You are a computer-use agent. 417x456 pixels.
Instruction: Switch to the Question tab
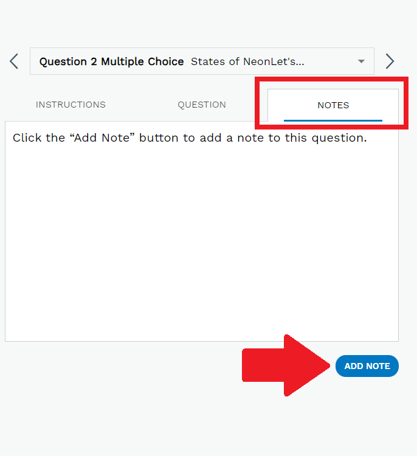[202, 105]
